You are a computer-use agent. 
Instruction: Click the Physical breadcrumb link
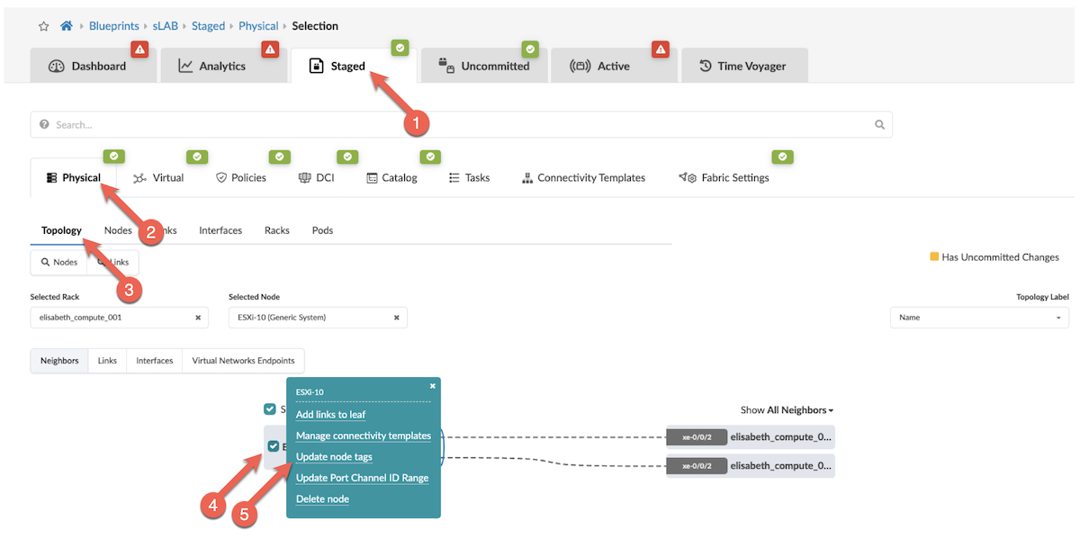258,26
